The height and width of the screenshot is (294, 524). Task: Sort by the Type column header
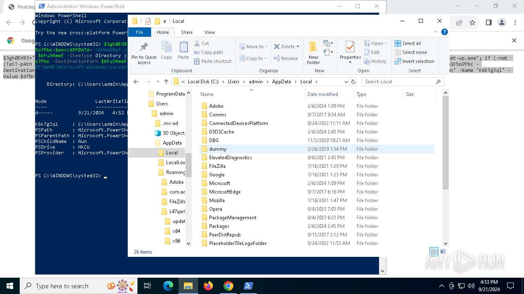click(378, 94)
